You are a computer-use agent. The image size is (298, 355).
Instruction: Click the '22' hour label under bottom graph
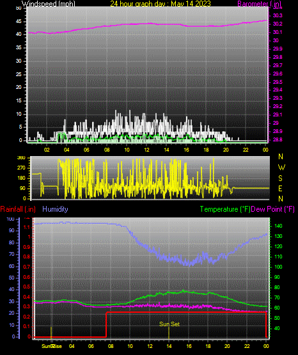click(x=247, y=346)
